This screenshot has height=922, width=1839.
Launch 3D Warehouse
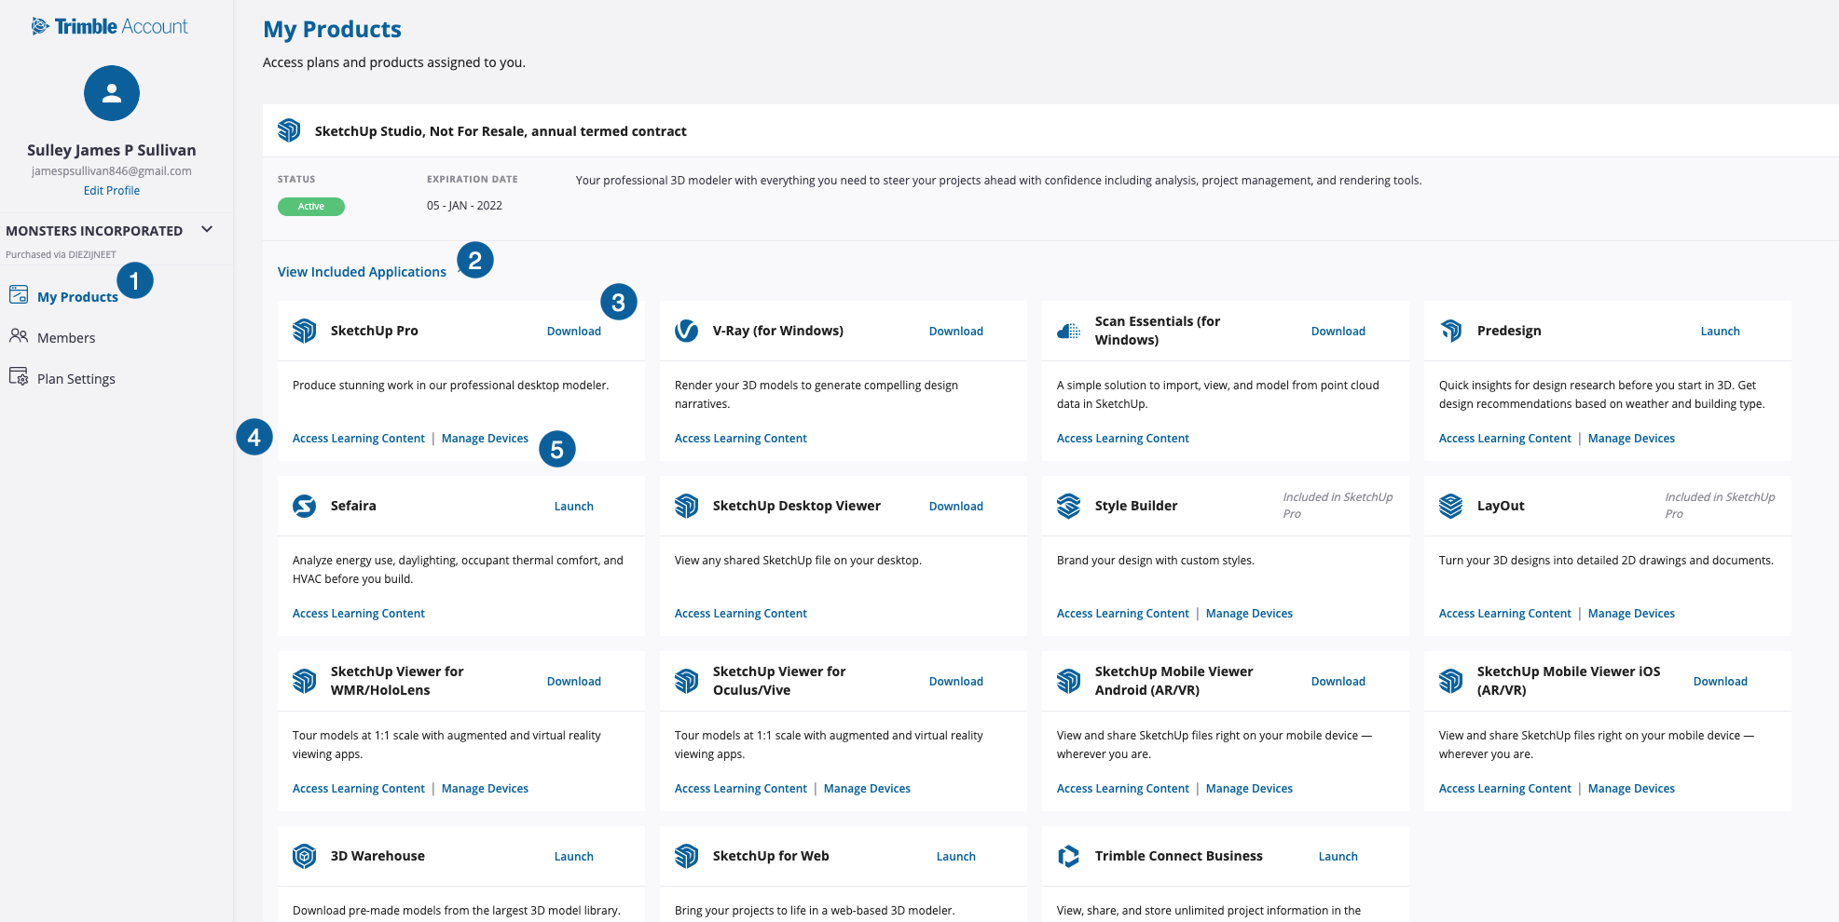(574, 856)
